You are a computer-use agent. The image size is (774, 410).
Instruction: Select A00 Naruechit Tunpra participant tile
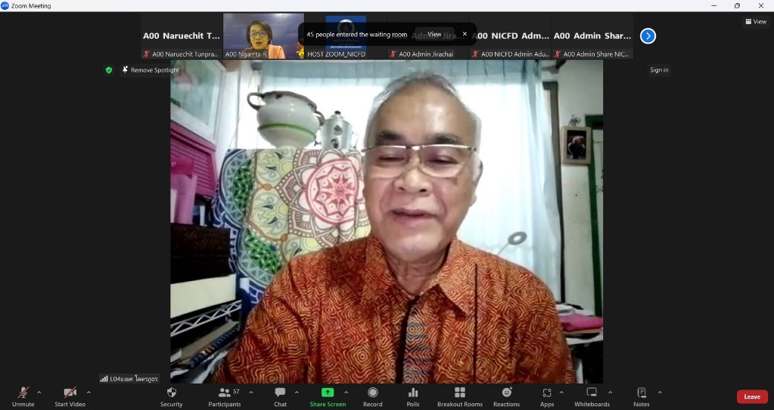(x=182, y=36)
